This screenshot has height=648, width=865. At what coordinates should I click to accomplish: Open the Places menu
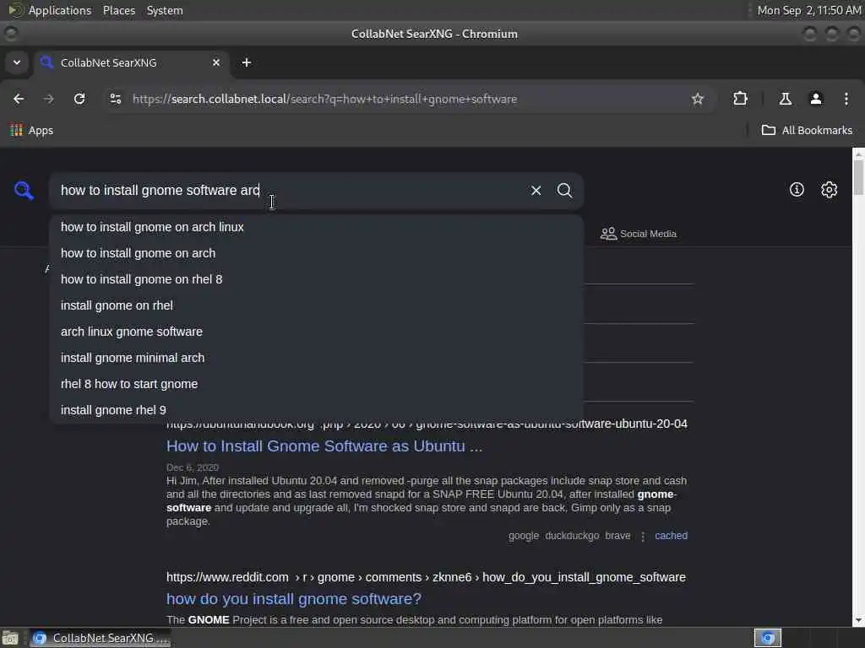(x=119, y=10)
